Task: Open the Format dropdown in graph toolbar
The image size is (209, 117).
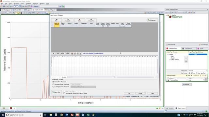Action: tap(41, 13)
